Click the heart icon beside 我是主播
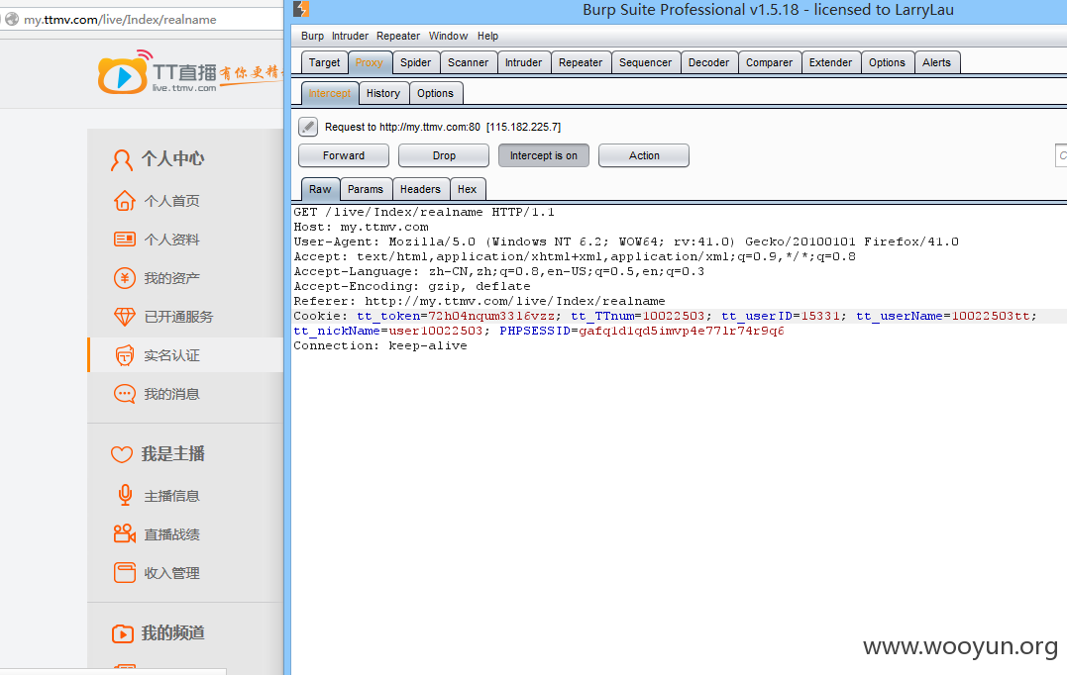This screenshot has height=675, width=1067. [x=122, y=454]
